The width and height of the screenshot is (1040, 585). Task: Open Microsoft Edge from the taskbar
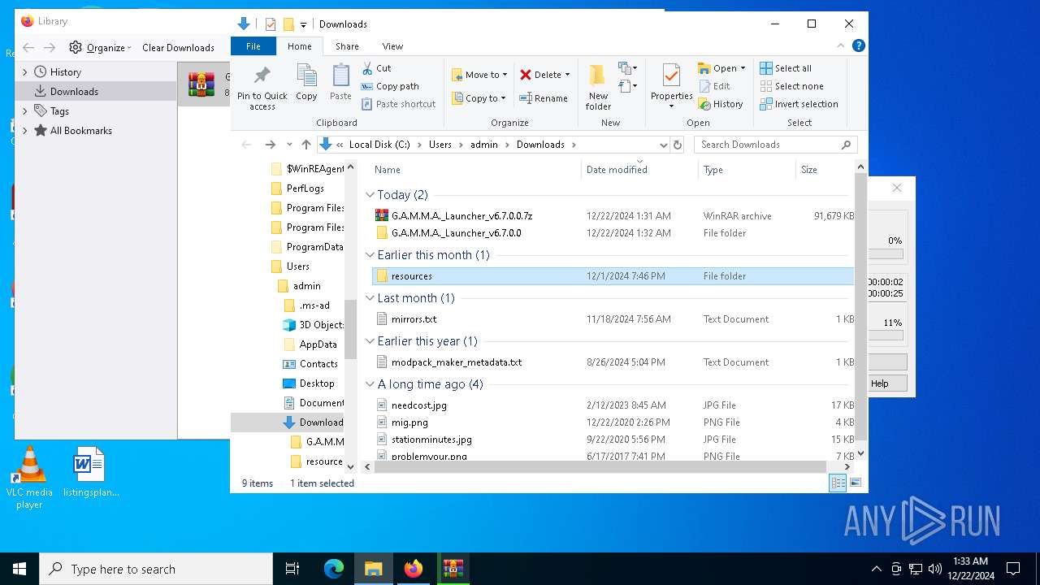pos(334,569)
